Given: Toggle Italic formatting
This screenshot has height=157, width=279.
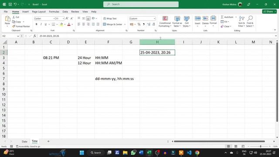Looking at the screenshot, I should coord(41,24).
